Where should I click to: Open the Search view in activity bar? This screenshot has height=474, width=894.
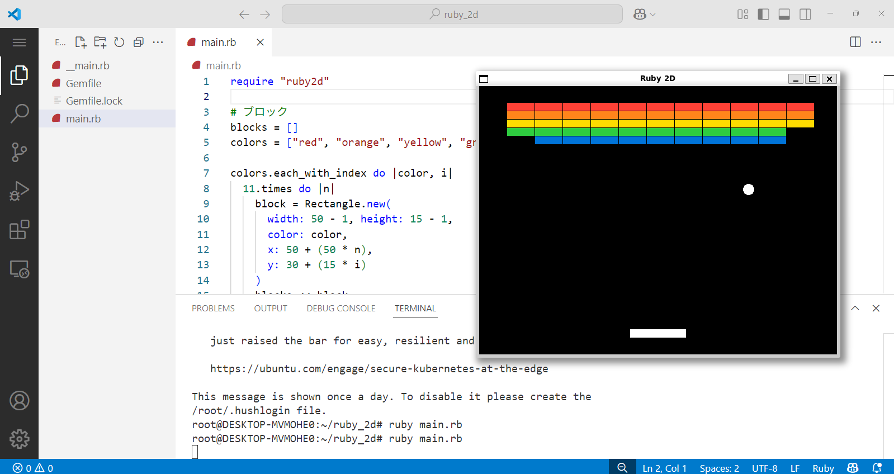click(x=20, y=113)
